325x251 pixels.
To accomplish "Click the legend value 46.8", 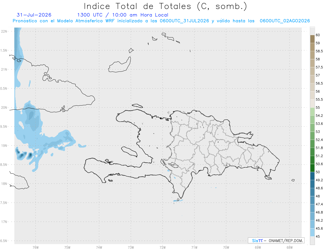I will coord(319,212).
